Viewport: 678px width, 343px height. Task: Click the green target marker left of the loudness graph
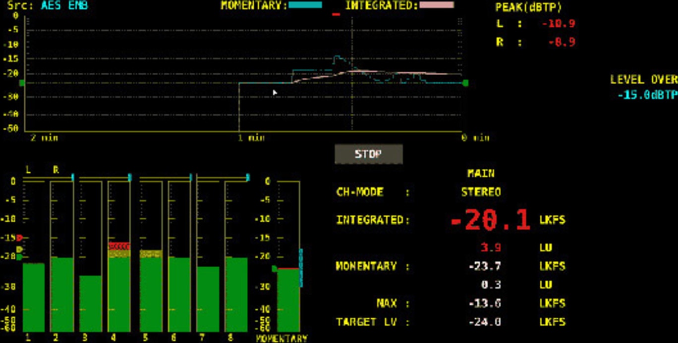click(x=21, y=83)
